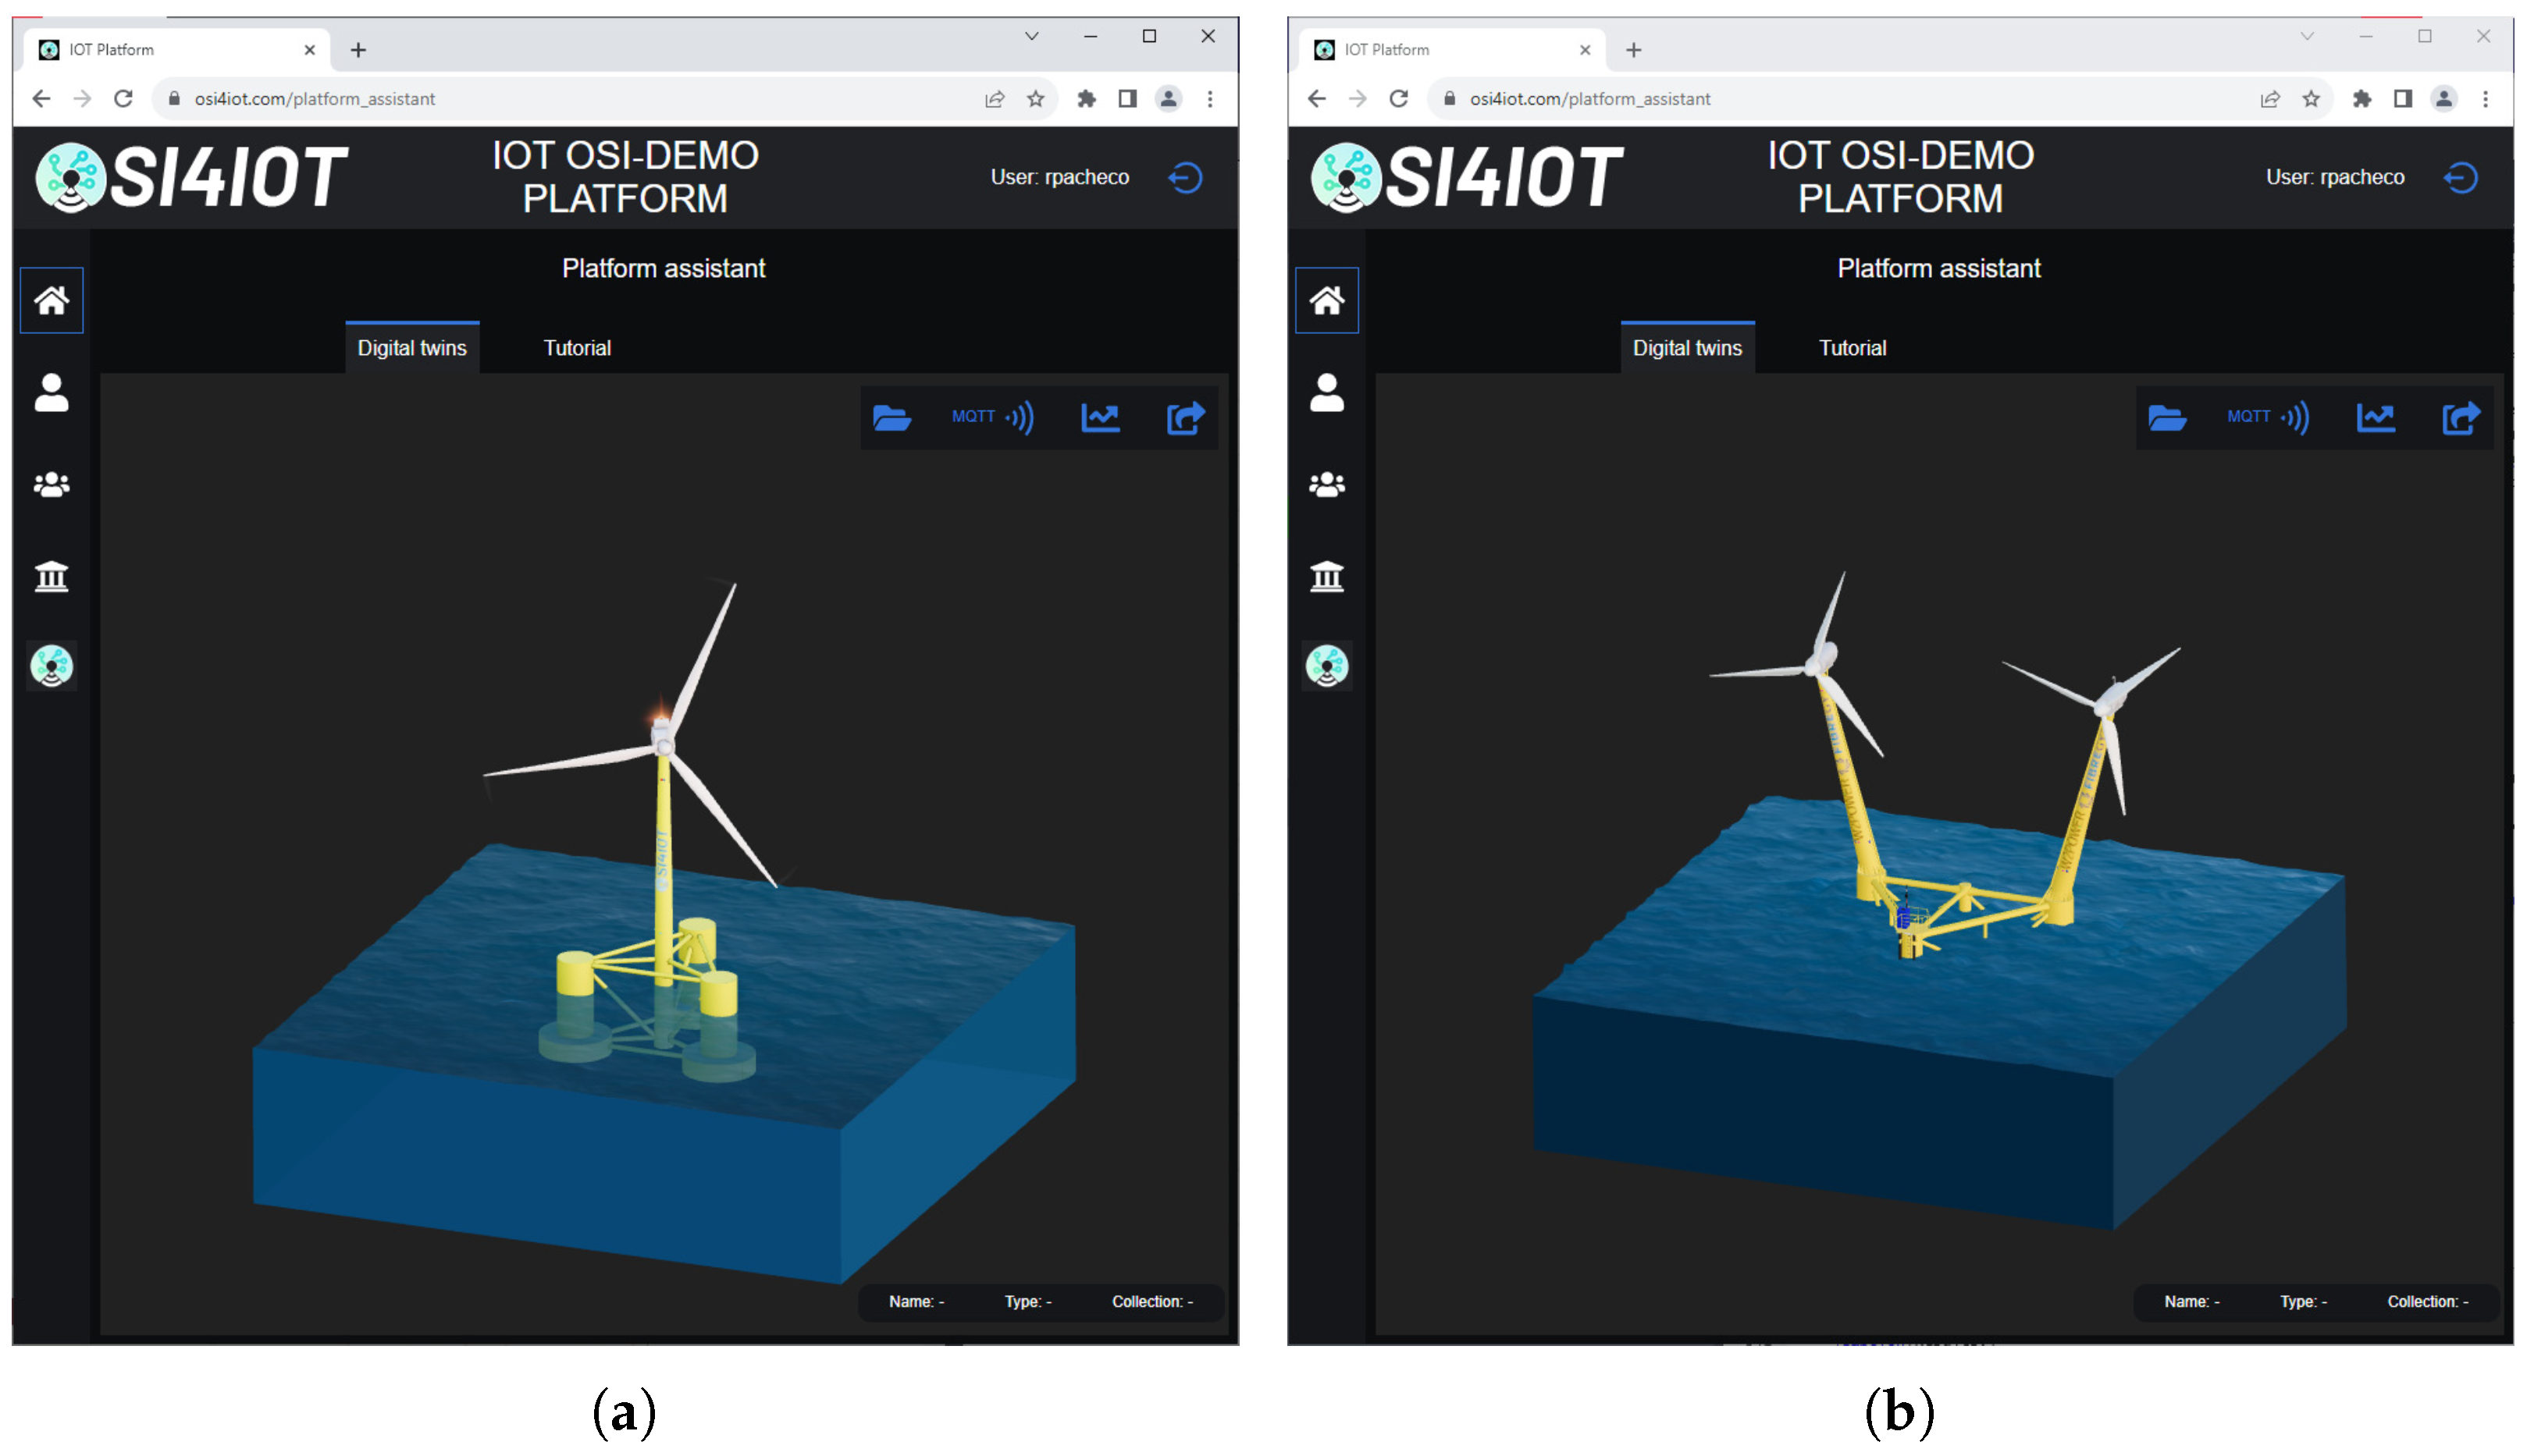Open user profile icon in panel (b) sidebar

point(1326,392)
